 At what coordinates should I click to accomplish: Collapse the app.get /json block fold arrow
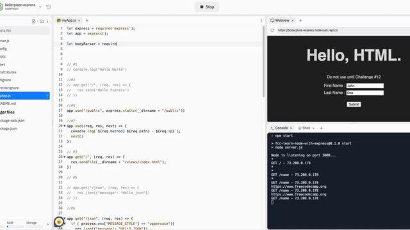(65, 218)
